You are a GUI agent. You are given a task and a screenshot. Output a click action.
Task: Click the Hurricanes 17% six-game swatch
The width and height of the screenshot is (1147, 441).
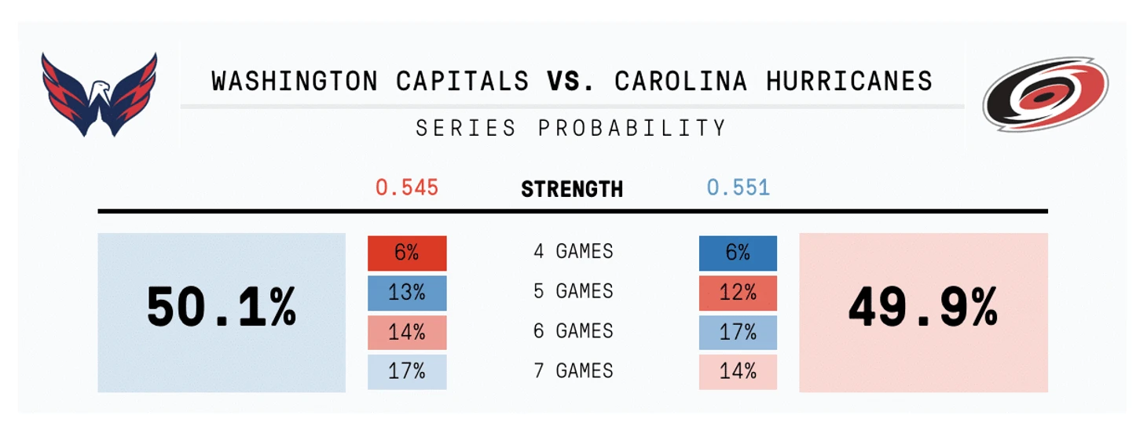738,332
